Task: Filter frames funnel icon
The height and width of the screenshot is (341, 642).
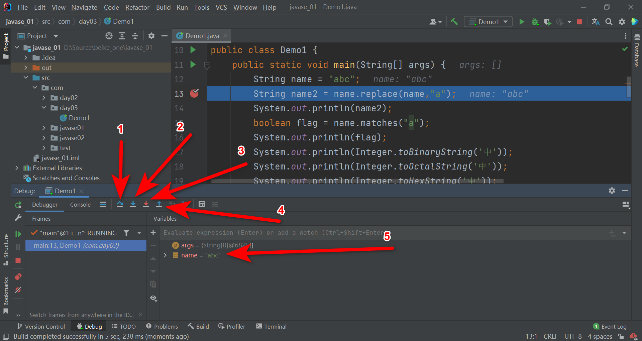Action: click(x=126, y=233)
